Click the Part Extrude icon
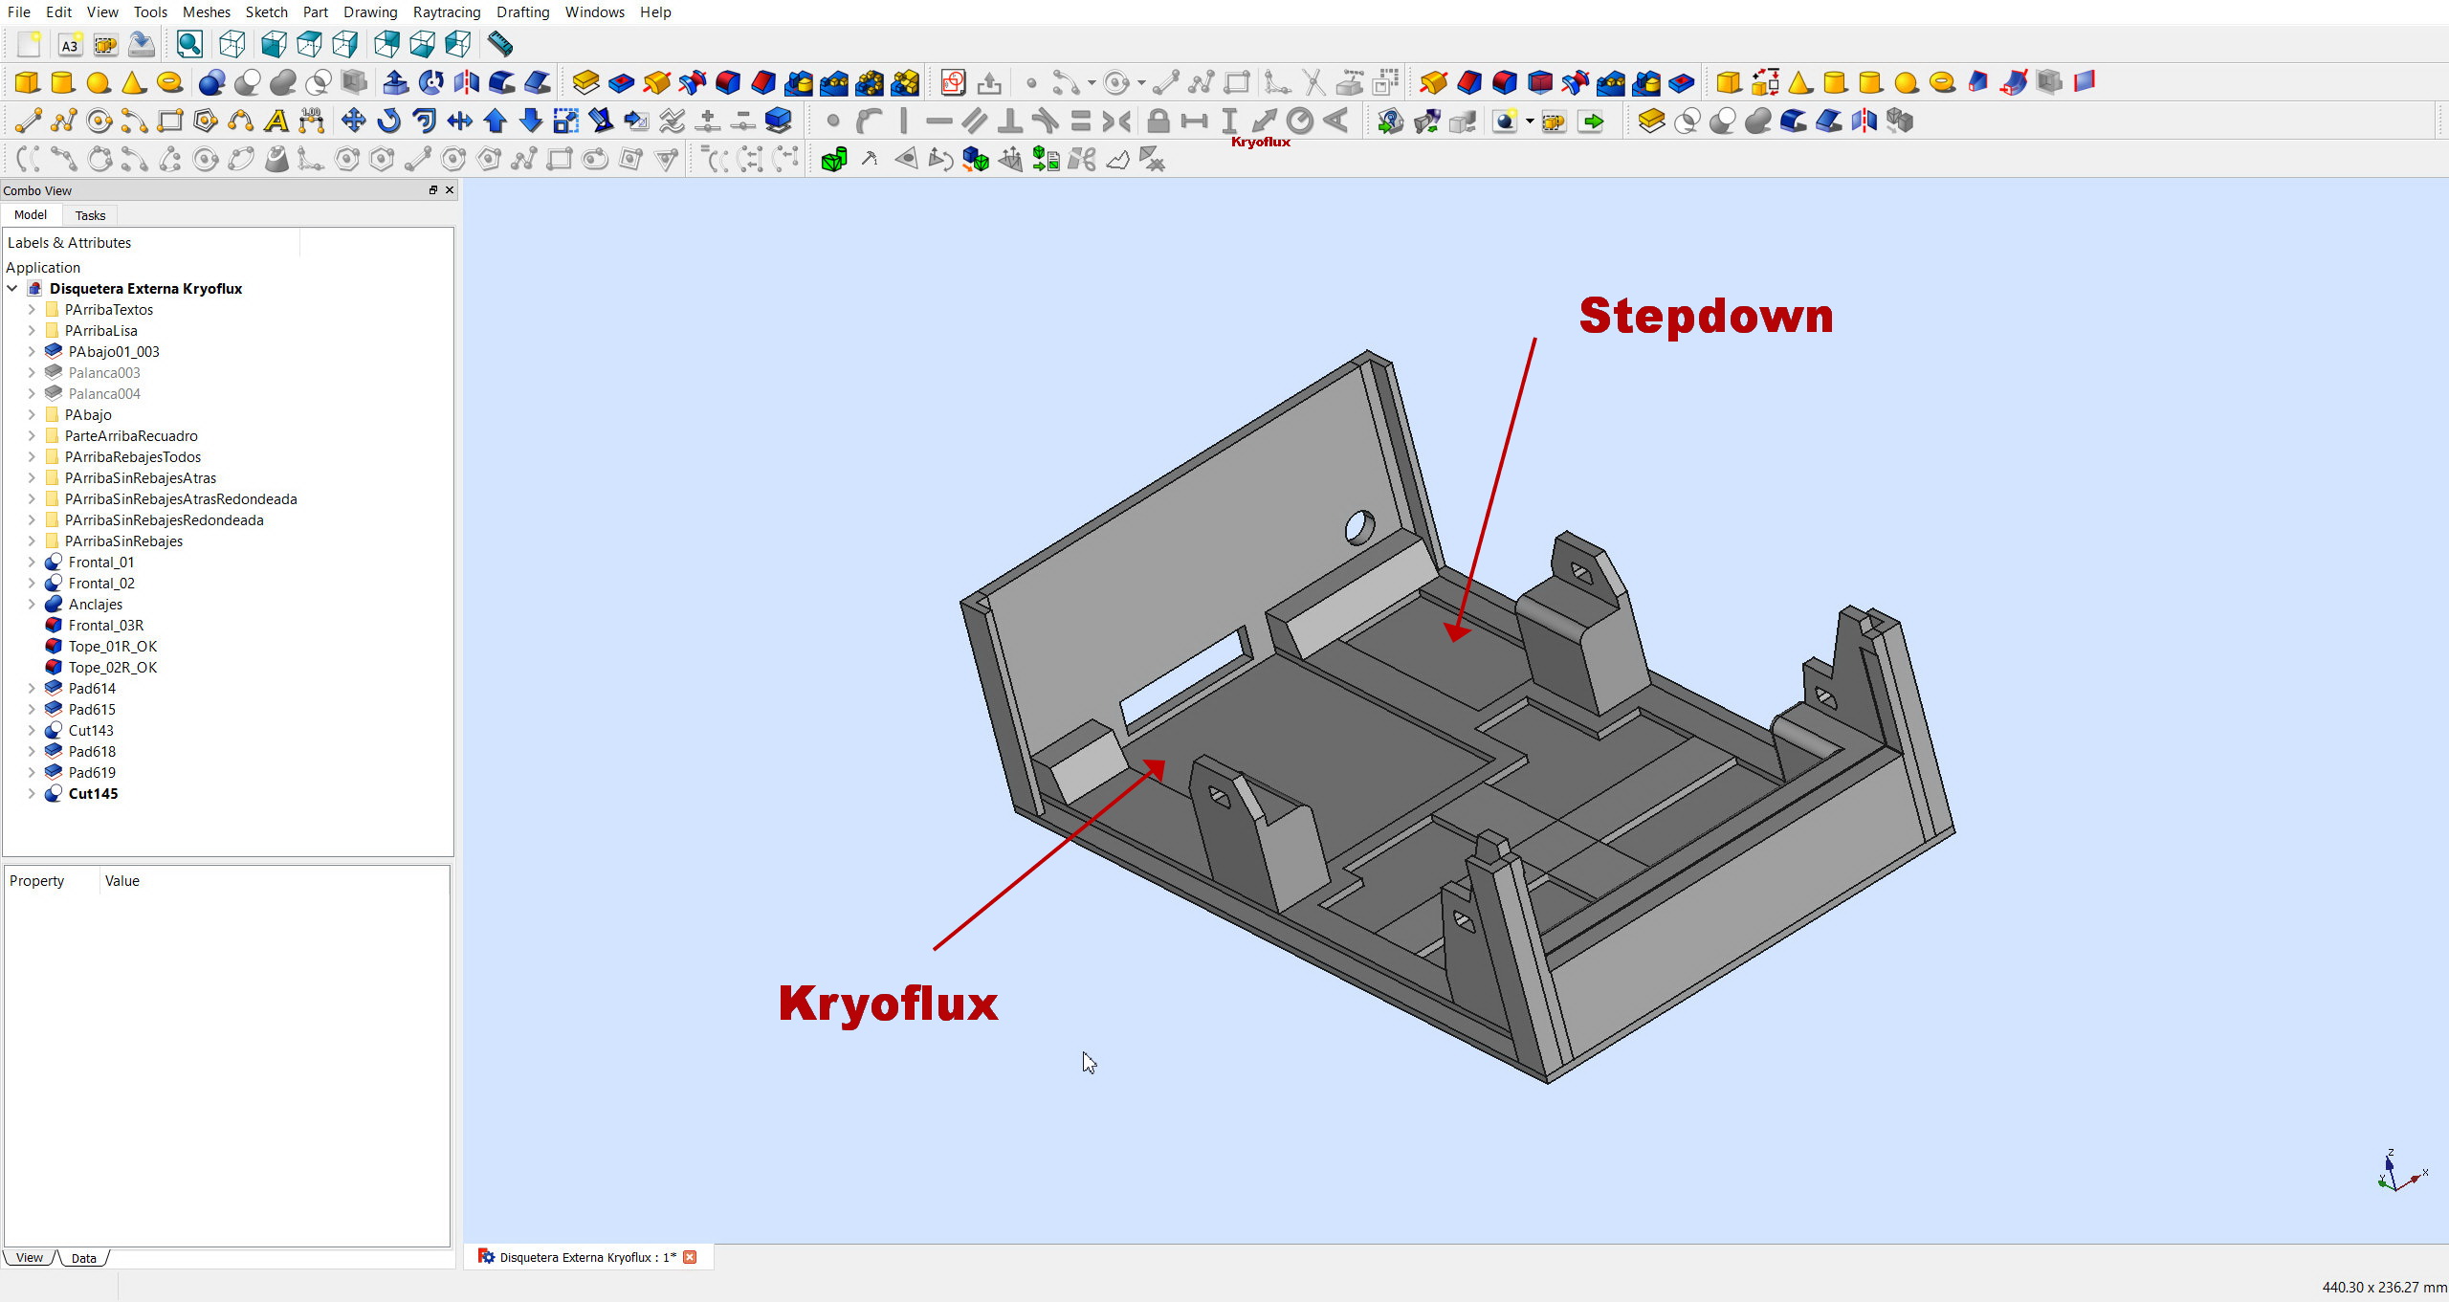The height and width of the screenshot is (1302, 2449). (x=395, y=82)
